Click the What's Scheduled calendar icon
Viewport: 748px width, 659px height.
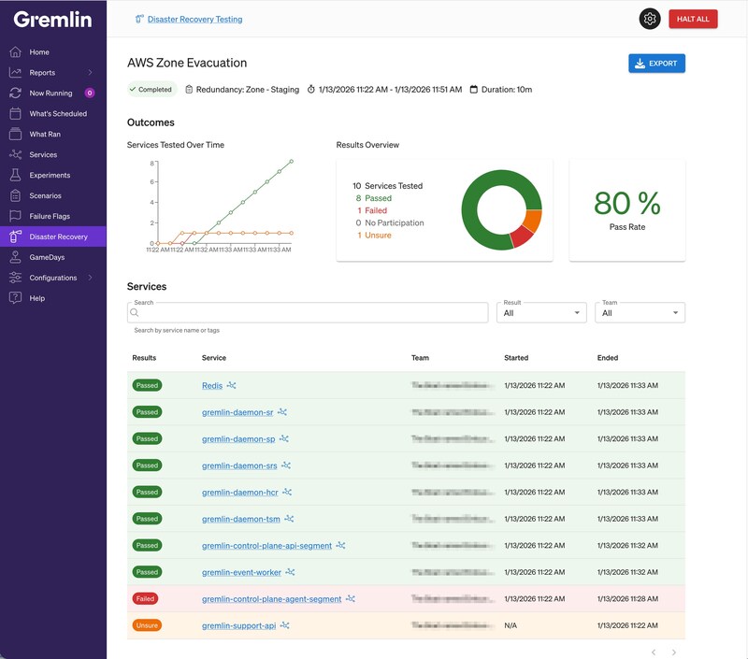click(15, 114)
